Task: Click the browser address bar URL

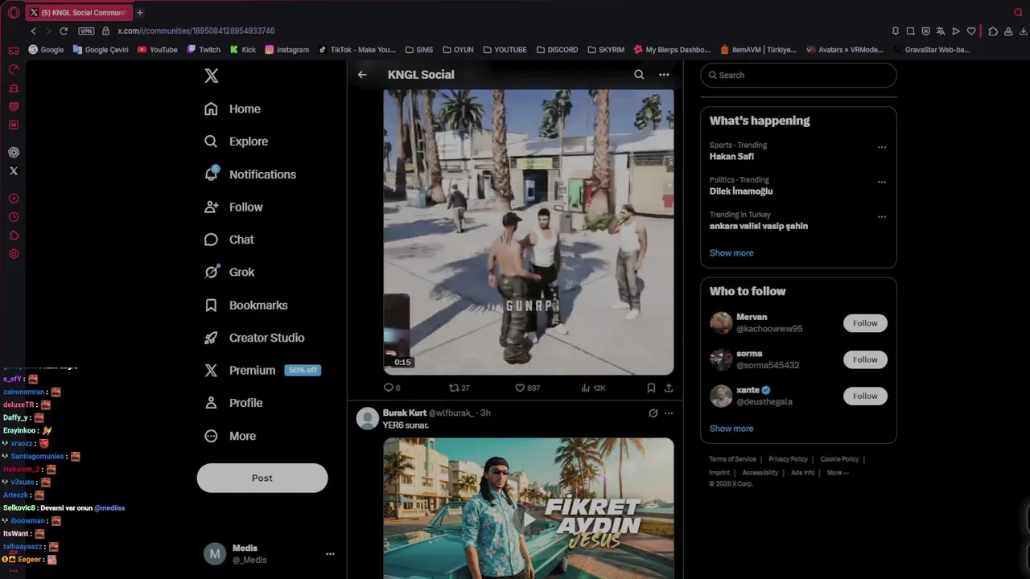Action: tap(196, 31)
